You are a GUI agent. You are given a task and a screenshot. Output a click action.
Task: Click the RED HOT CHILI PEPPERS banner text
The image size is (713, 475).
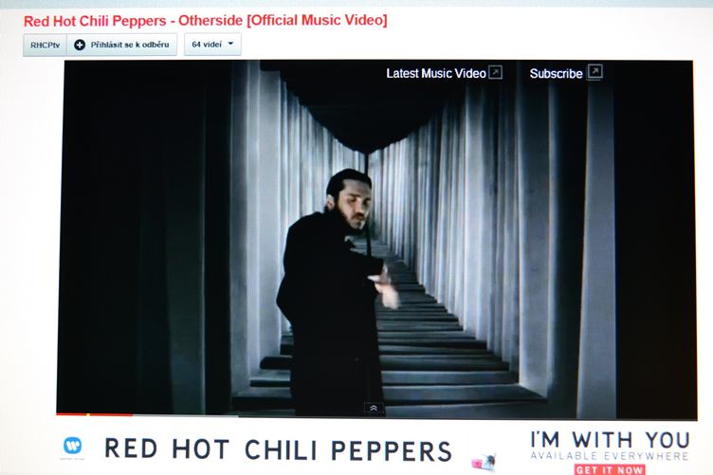pos(279,449)
